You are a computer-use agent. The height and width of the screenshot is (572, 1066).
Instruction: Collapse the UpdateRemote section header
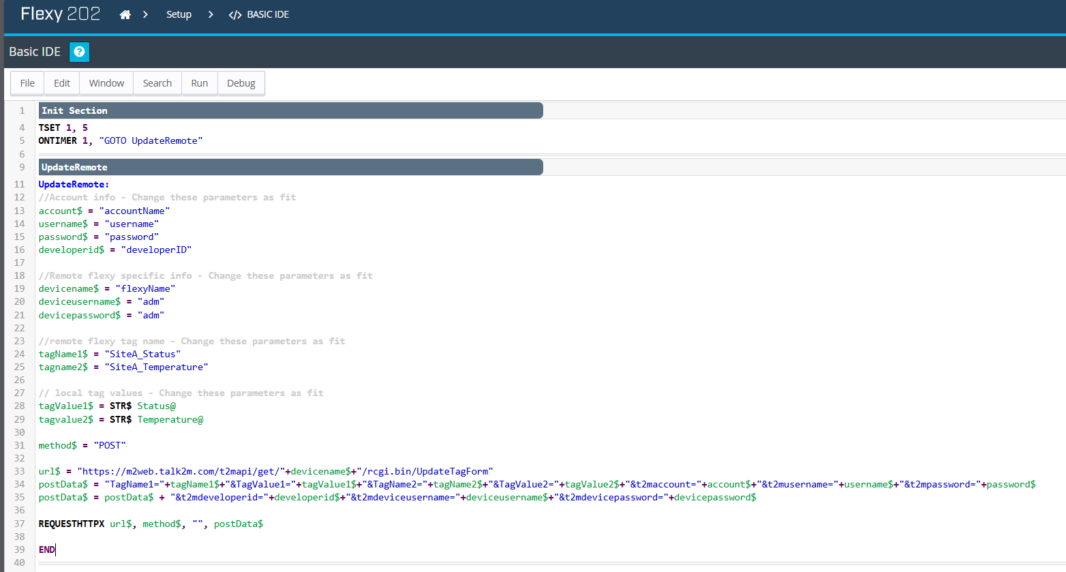(x=290, y=167)
